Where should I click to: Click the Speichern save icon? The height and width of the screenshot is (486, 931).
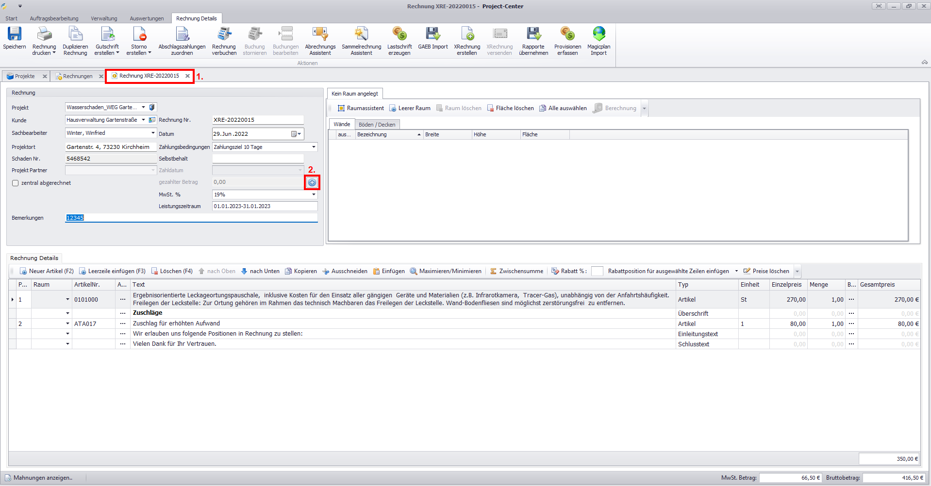tap(15, 34)
